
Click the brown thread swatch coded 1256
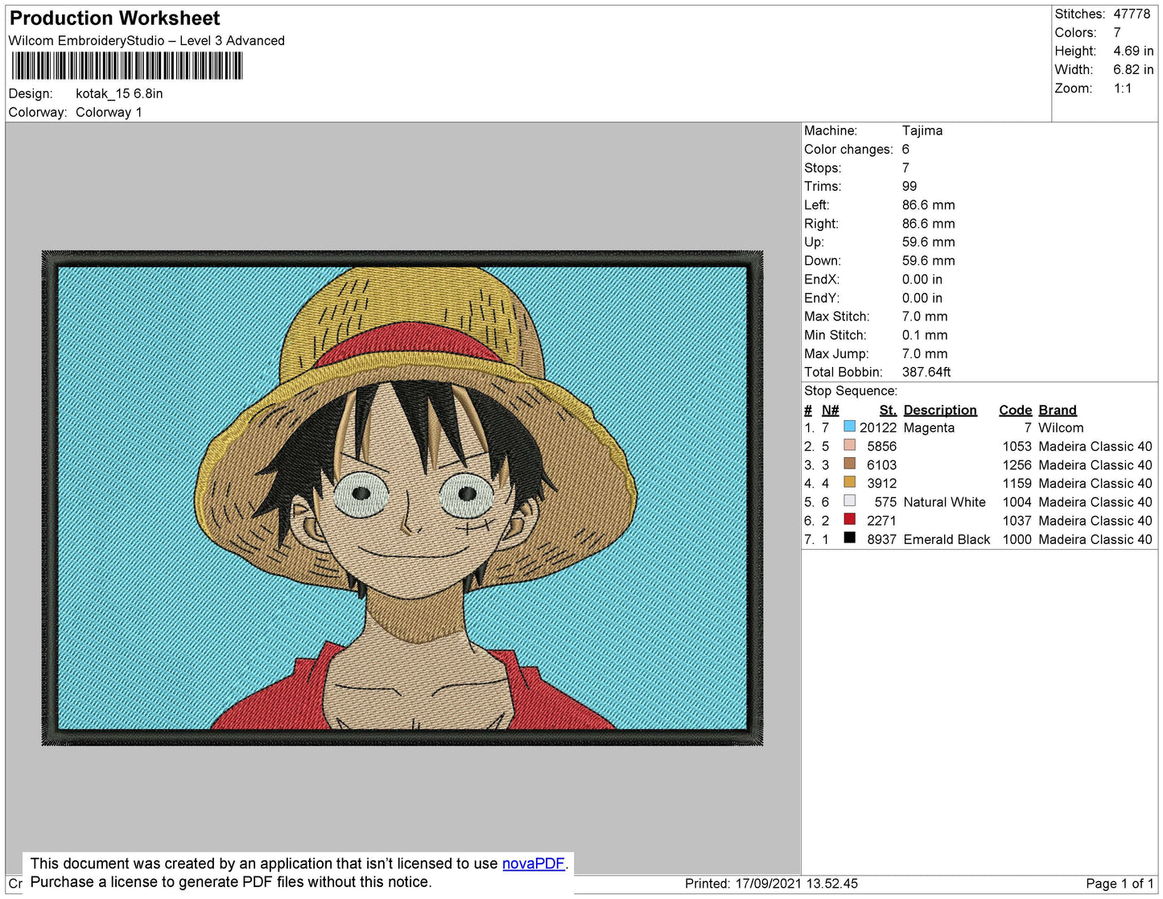point(849,464)
